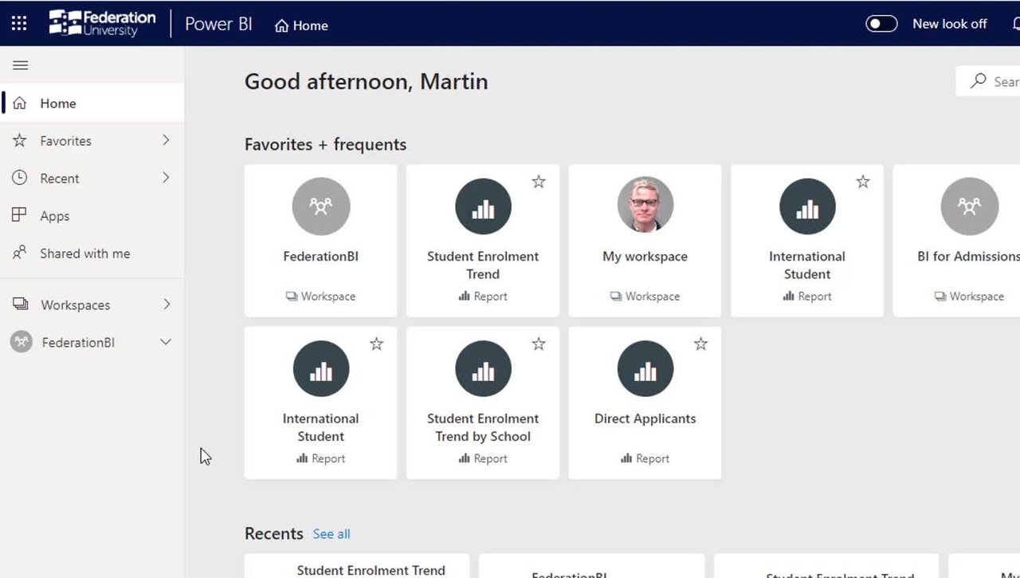Open My workspace profile photo card
1020x578 pixels.
645,205
